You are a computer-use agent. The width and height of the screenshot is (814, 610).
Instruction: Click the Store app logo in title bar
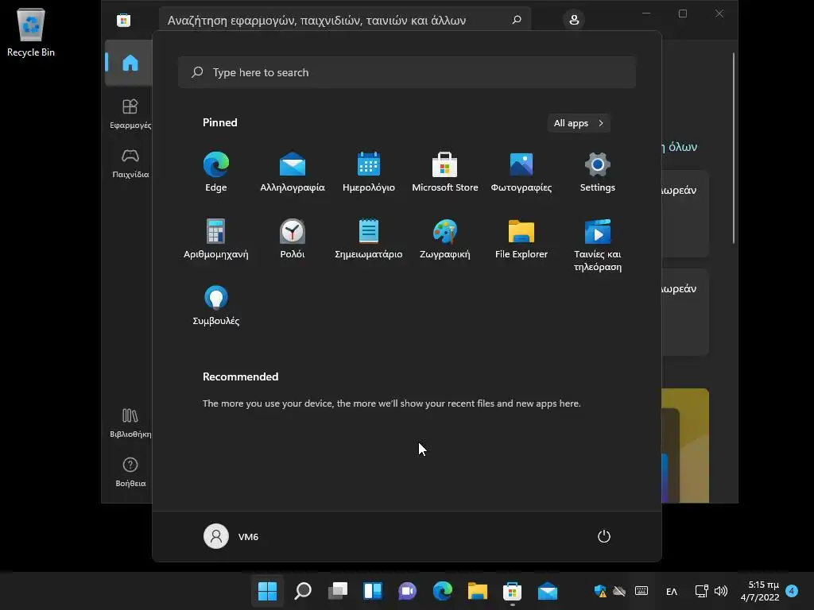[123, 20]
